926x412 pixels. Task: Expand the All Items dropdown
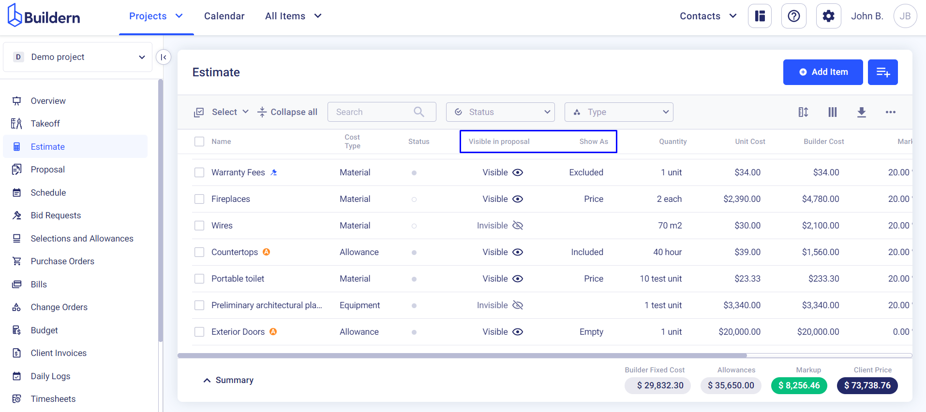pyautogui.click(x=293, y=16)
